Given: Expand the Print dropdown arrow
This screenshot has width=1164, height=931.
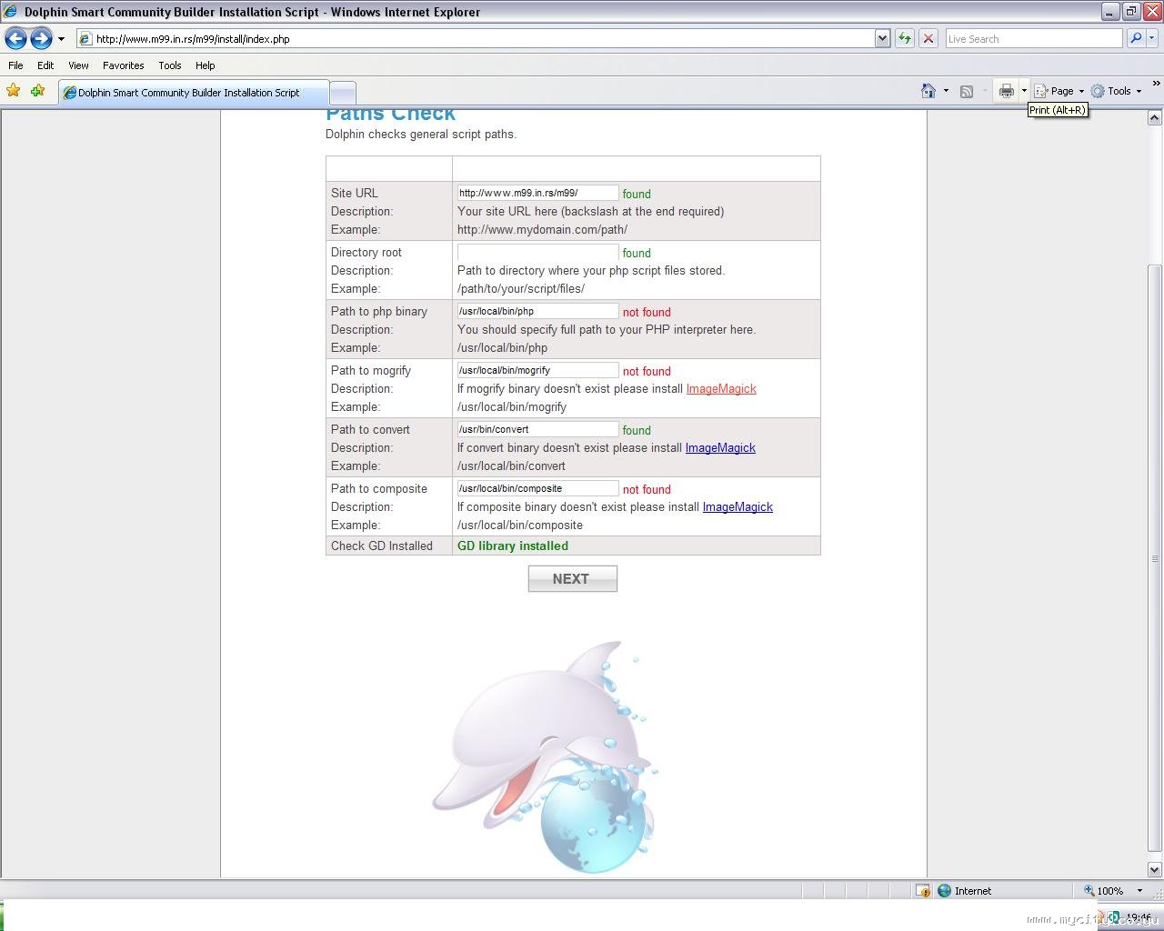Looking at the screenshot, I should (1024, 91).
